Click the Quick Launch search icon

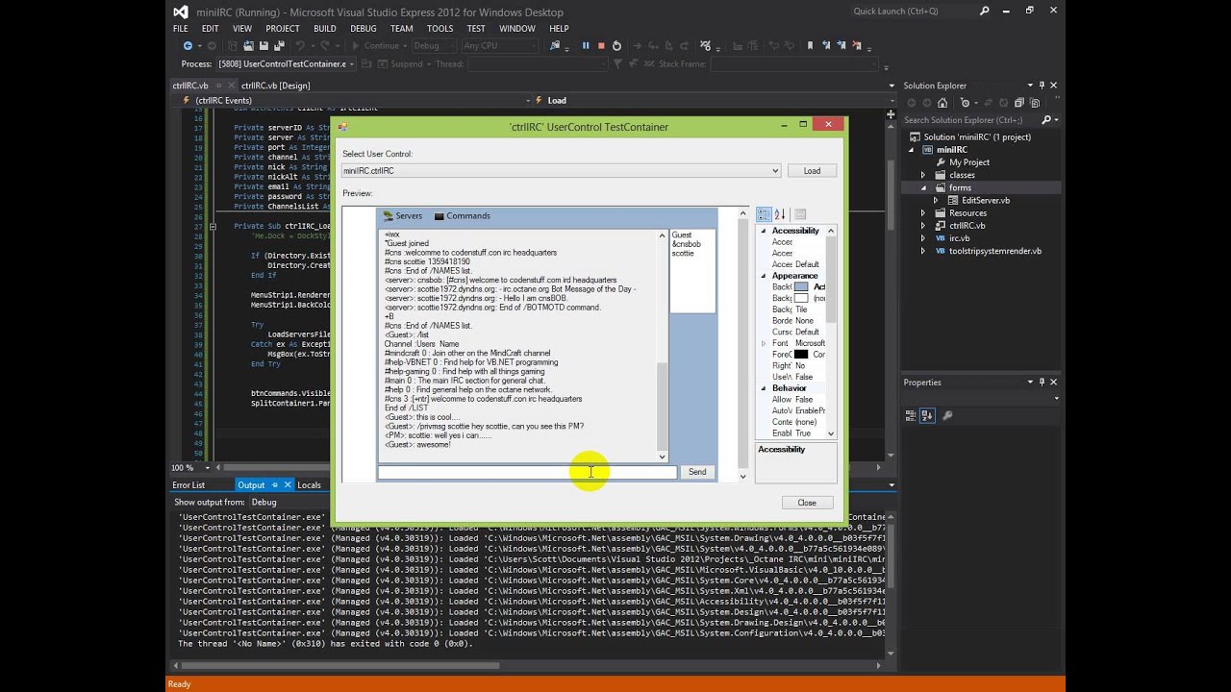tap(984, 11)
